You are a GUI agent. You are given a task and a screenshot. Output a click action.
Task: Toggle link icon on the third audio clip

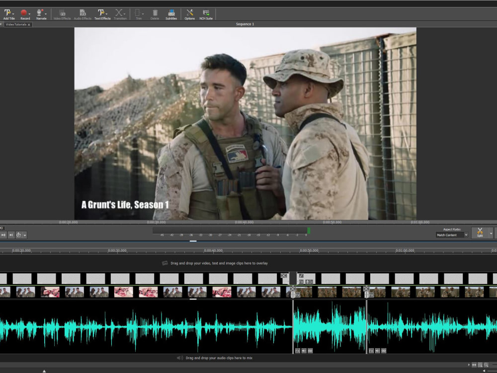click(384, 351)
